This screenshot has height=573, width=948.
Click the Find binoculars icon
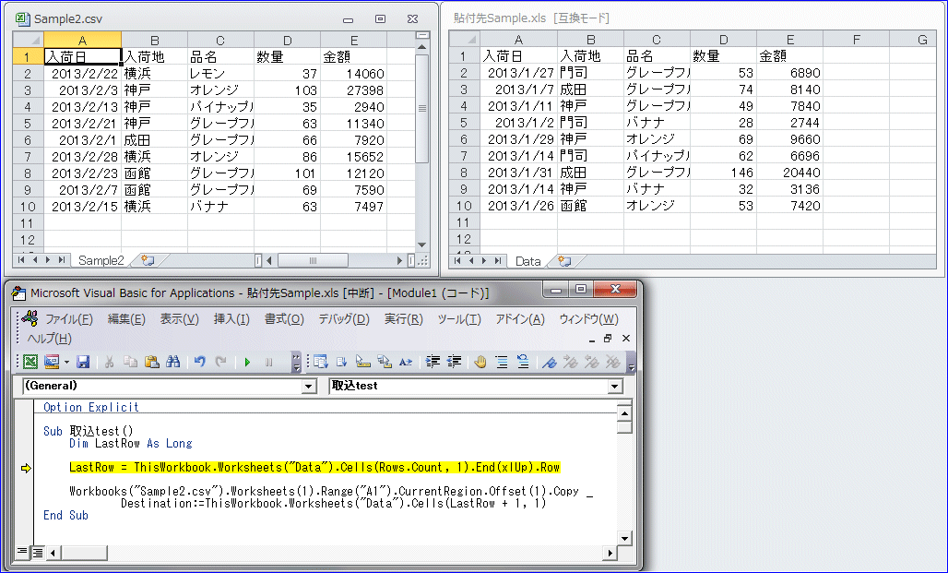[172, 363]
